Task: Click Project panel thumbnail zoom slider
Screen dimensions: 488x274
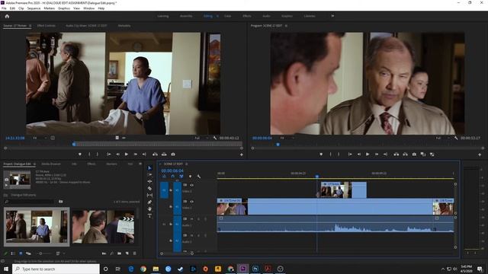Action: (44, 253)
